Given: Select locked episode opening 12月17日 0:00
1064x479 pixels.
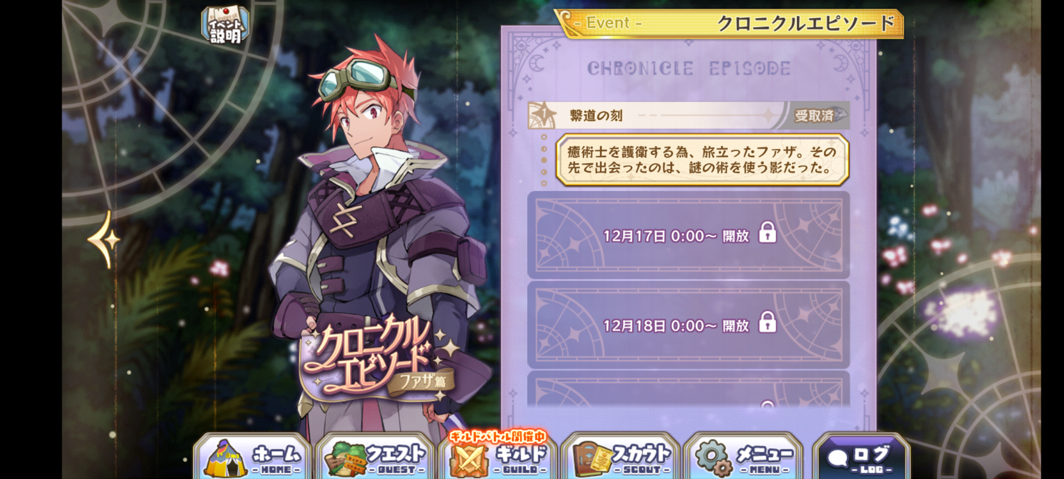Looking at the screenshot, I should click(688, 235).
